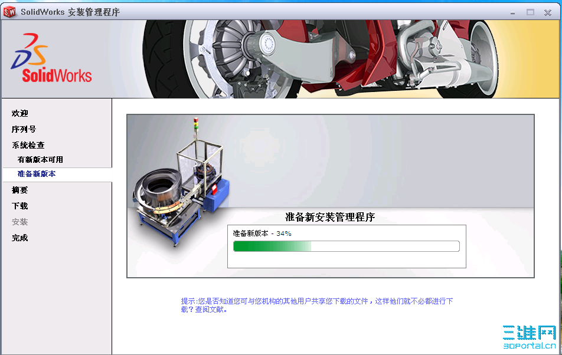Select the 准备新版本 sub-step
The height and width of the screenshot is (355, 562).
coord(37,174)
